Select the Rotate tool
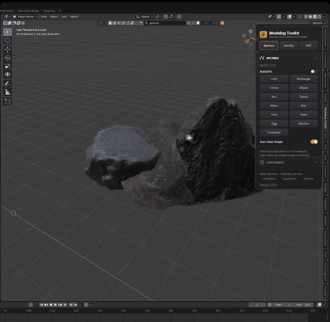 pos(7,58)
